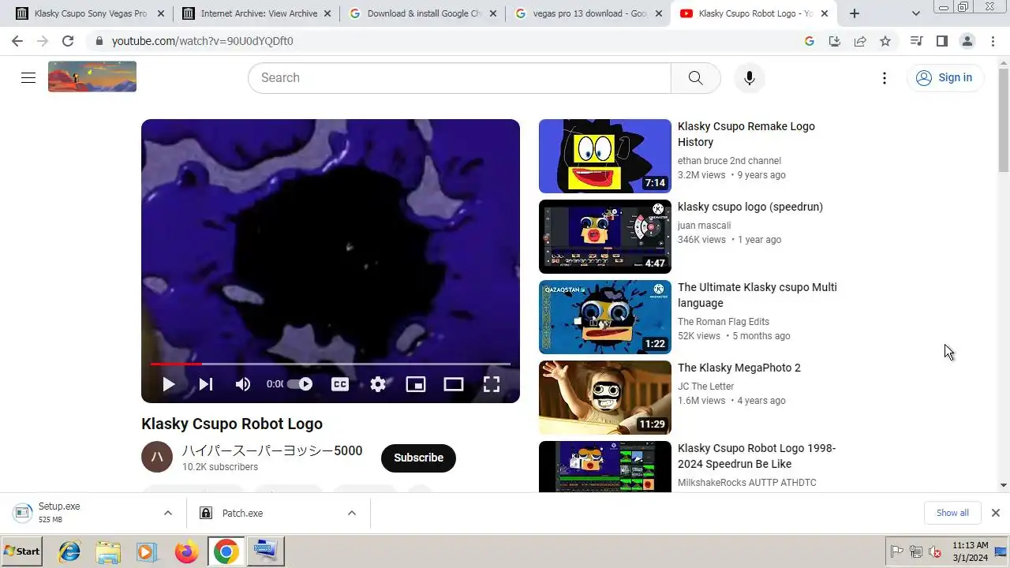1010x568 pixels.
Task: Open Windows Media Player from taskbar
Action: click(x=147, y=551)
